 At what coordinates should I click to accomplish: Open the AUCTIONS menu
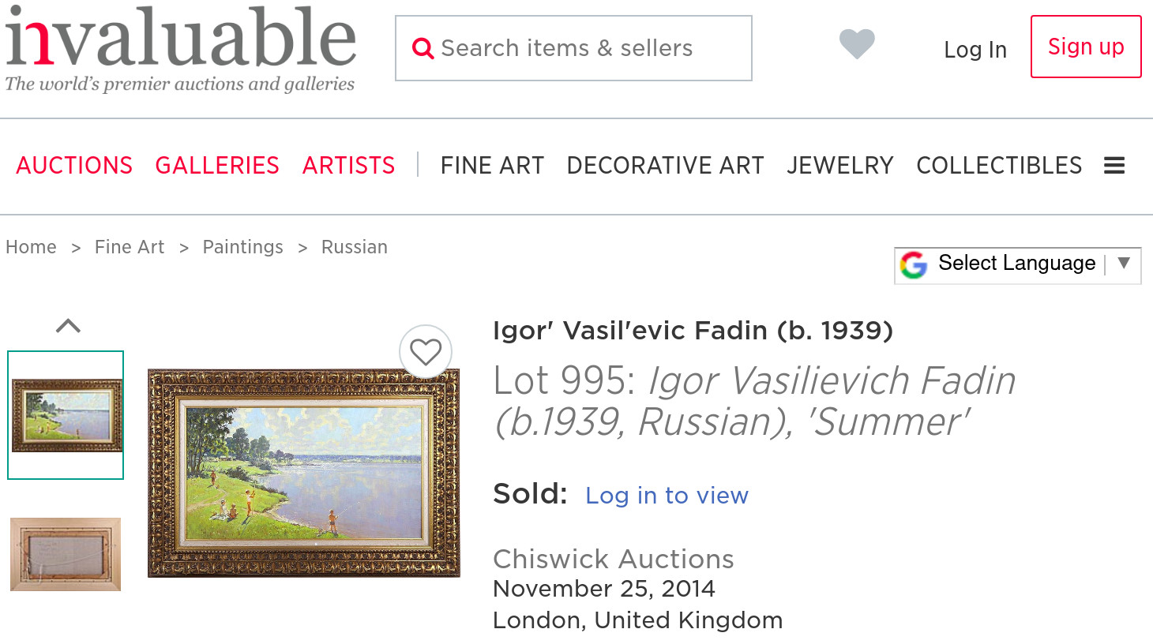(x=74, y=166)
